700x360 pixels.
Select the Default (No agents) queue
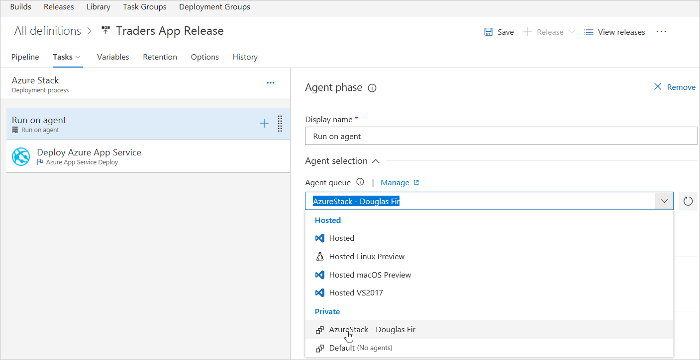tap(489, 348)
